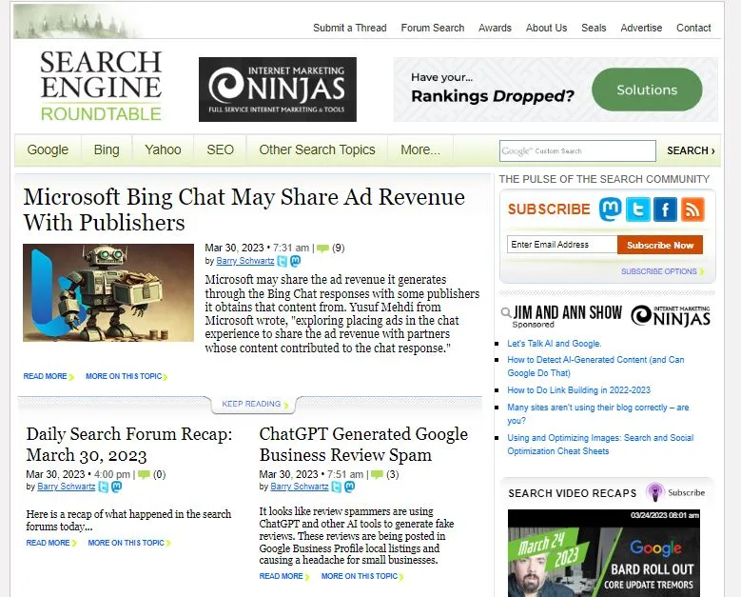Click MORE ON THIS TOPIC under ChatGPT article

pos(362,577)
